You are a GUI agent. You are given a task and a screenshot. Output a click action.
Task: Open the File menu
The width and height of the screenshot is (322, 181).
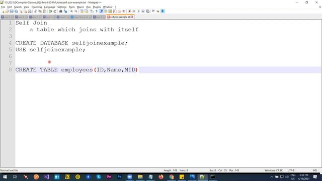click(x=3, y=7)
